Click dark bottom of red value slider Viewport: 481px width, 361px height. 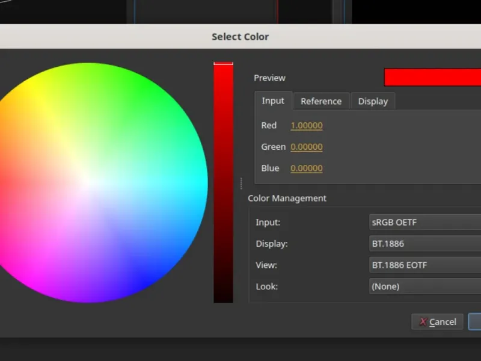click(x=223, y=296)
